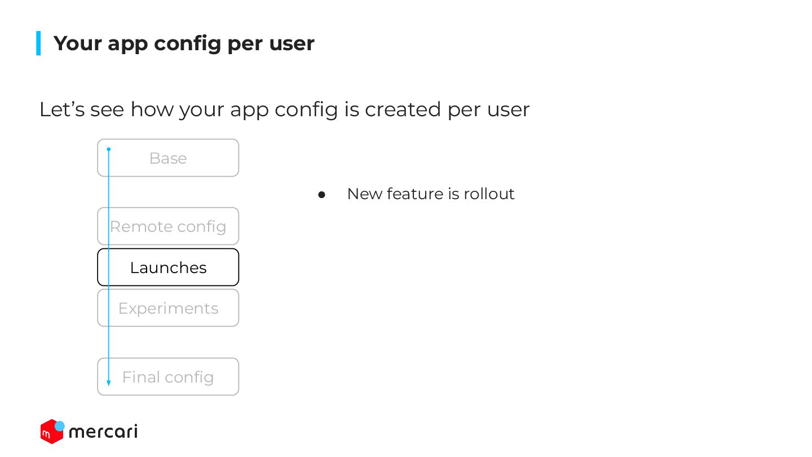This screenshot has width=812, height=457.
Task: Click the word Experiments in the gray box
Action: click(168, 309)
